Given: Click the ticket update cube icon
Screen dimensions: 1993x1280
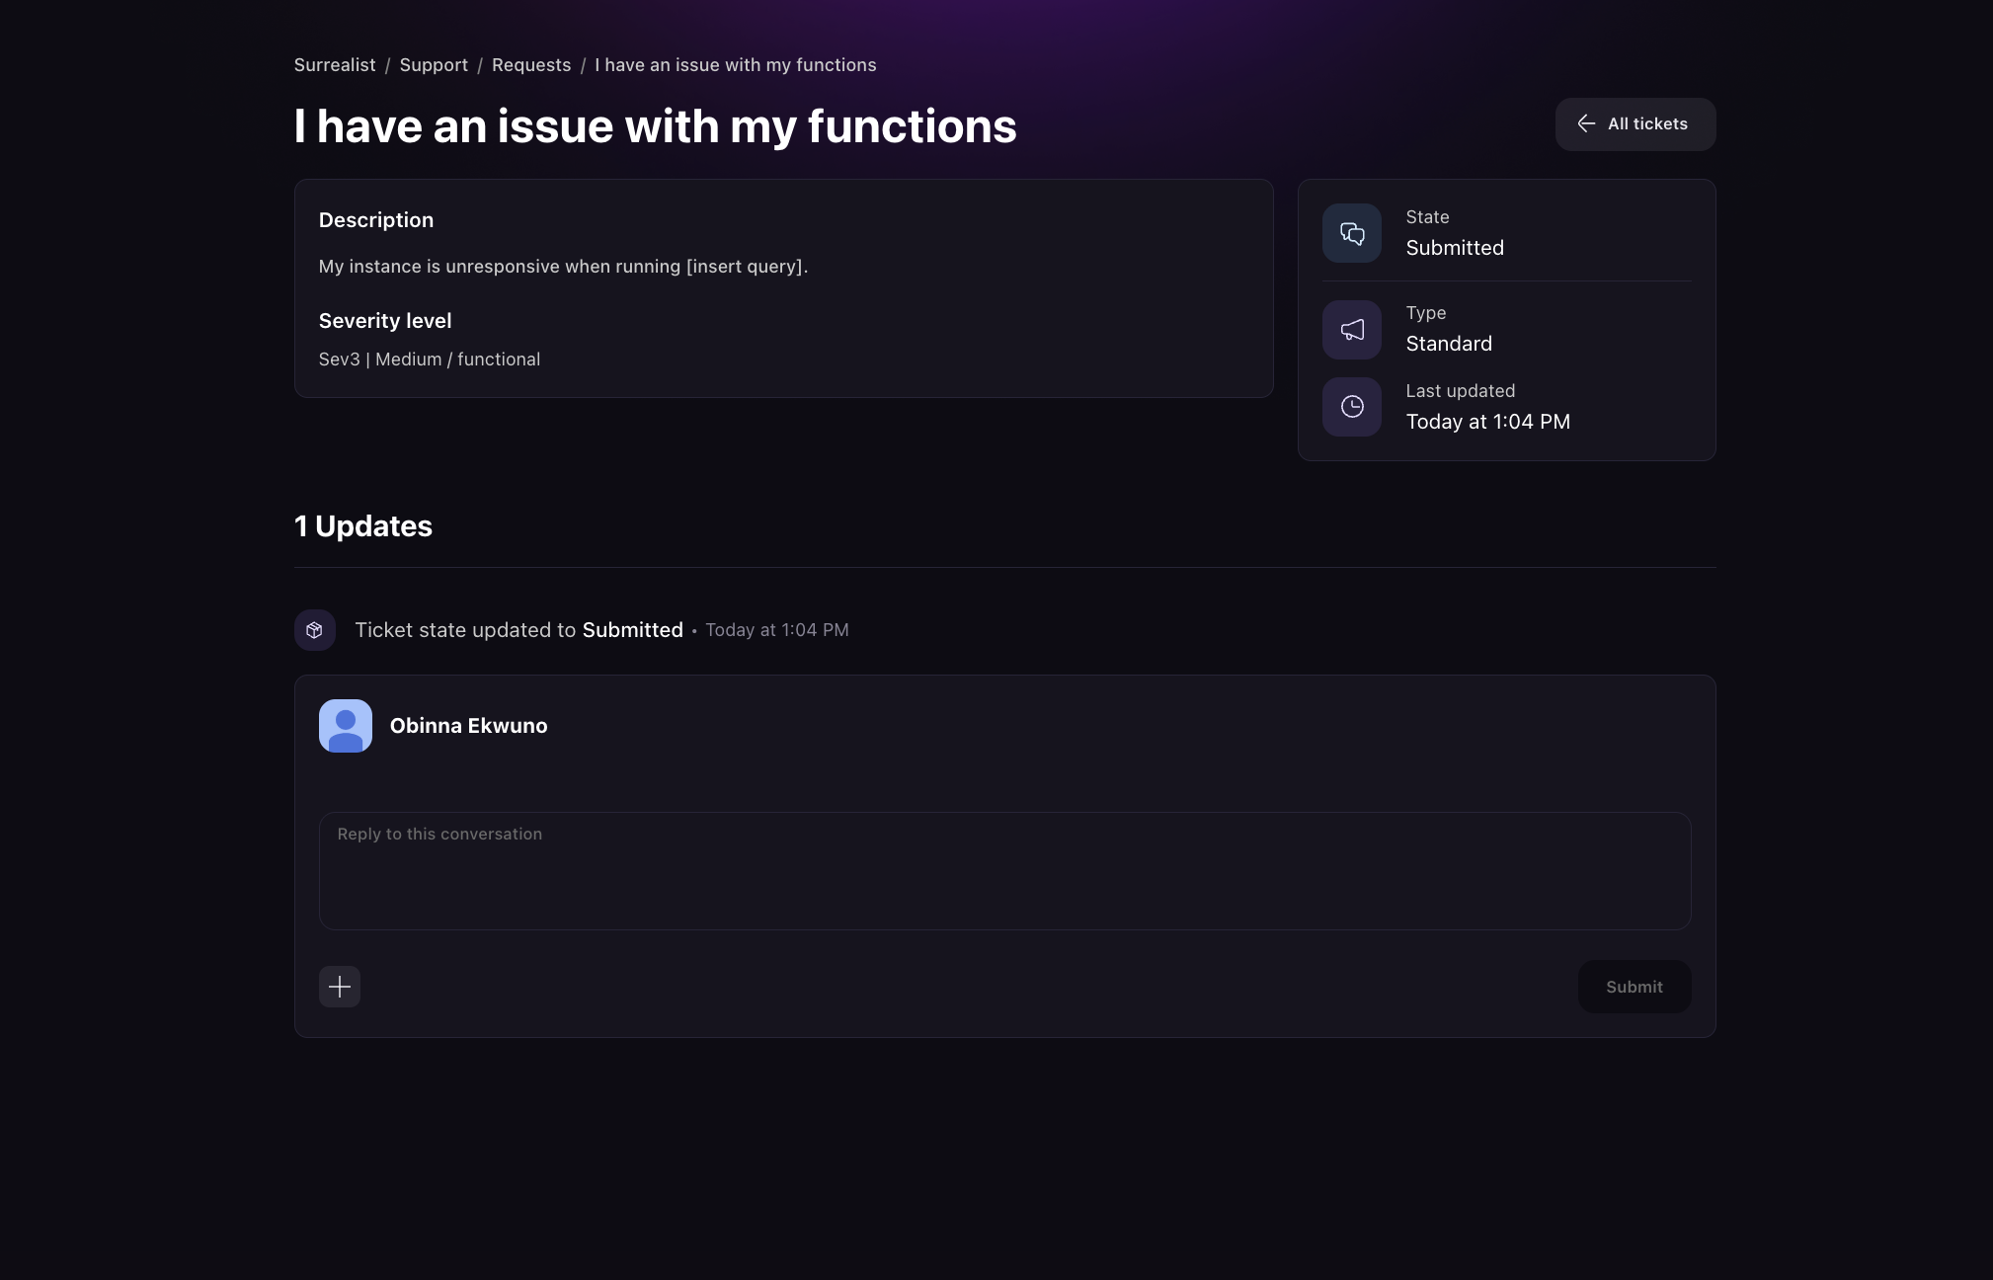Looking at the screenshot, I should 314,630.
